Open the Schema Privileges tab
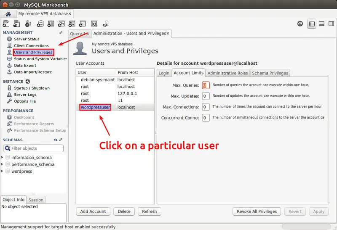 [270, 73]
